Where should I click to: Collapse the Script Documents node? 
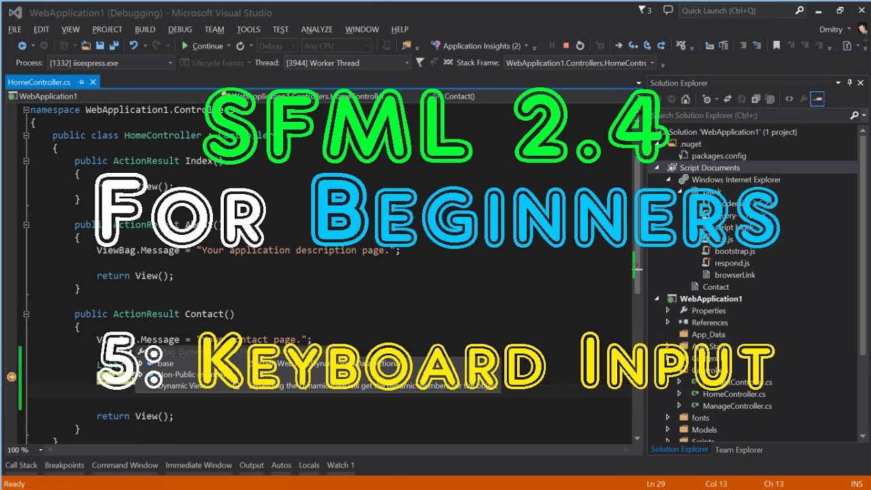(x=657, y=167)
